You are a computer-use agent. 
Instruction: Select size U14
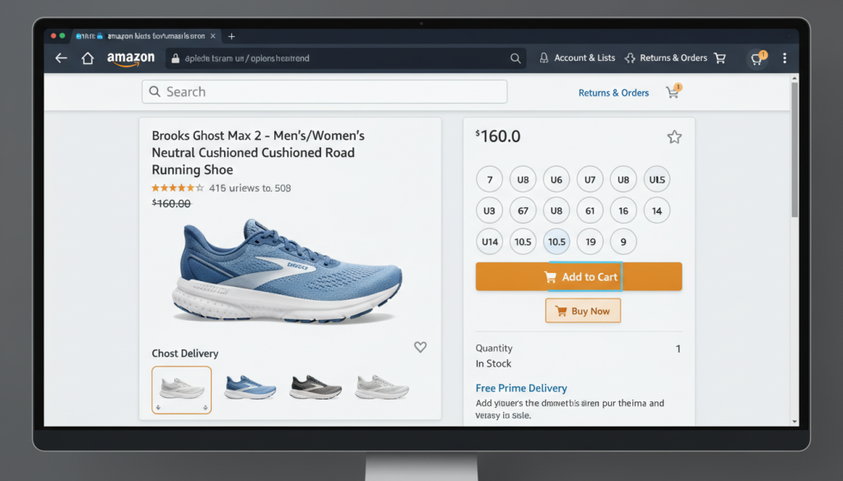pyautogui.click(x=489, y=242)
